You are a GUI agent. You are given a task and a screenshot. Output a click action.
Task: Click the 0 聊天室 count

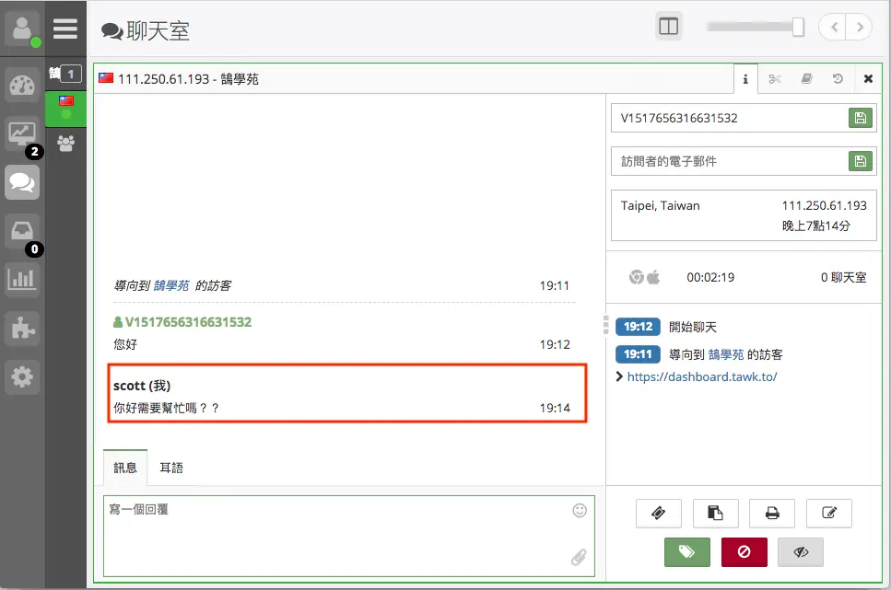pyautogui.click(x=843, y=277)
